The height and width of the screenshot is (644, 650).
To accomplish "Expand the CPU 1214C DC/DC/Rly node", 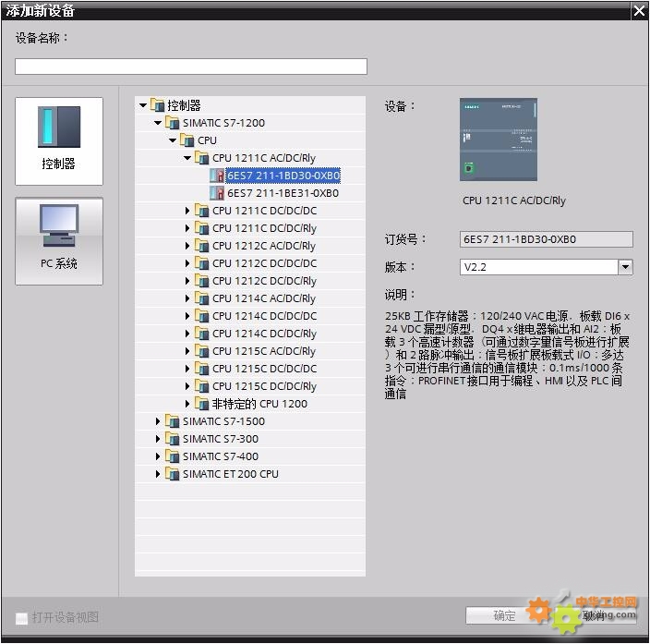I will click(x=187, y=334).
